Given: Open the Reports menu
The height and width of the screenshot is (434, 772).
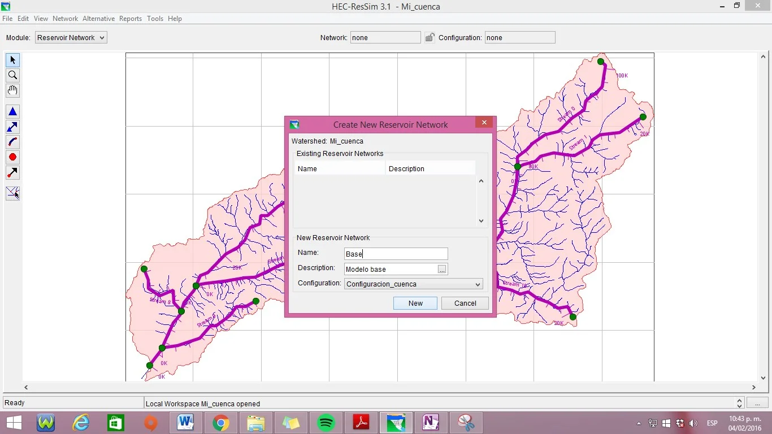Looking at the screenshot, I should [x=130, y=19].
